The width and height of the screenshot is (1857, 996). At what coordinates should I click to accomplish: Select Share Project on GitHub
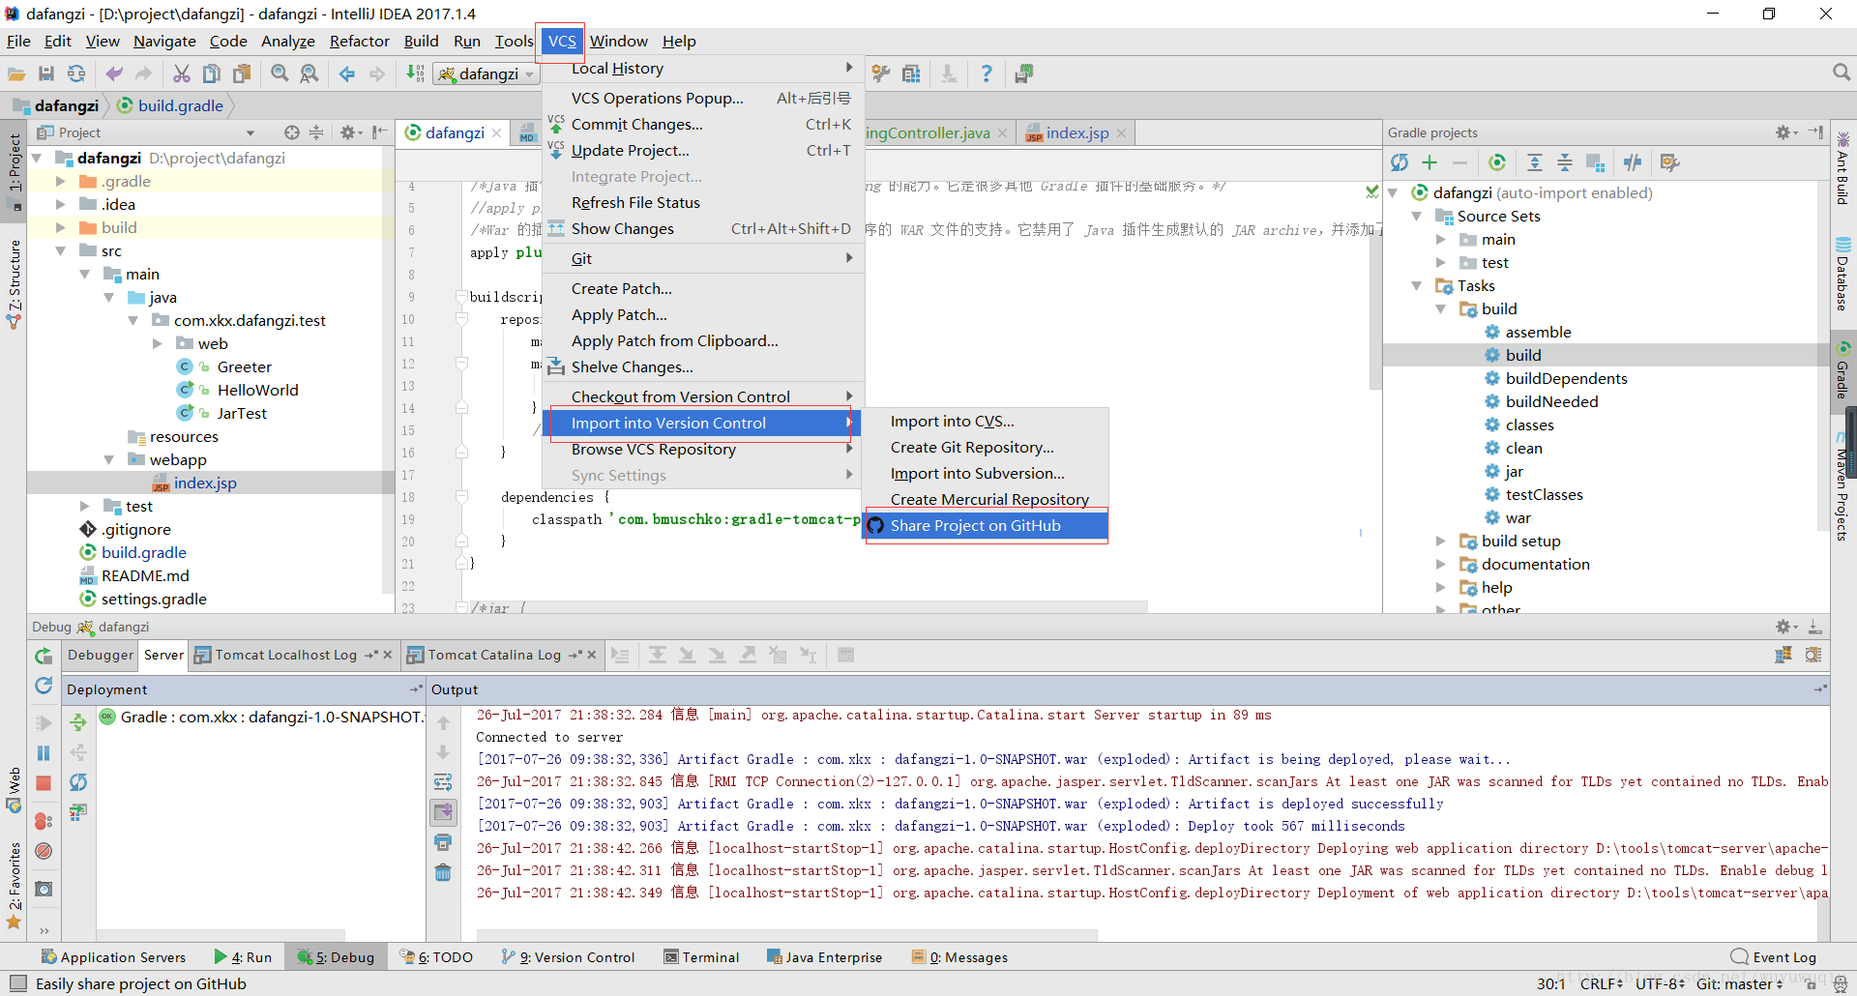point(986,525)
